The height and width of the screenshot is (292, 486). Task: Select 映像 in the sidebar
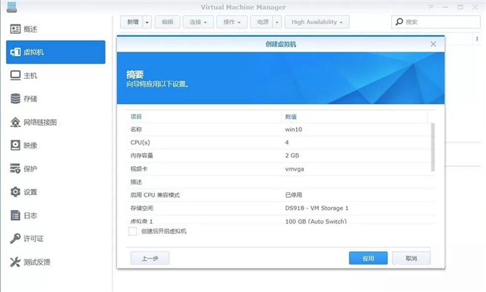(55, 145)
